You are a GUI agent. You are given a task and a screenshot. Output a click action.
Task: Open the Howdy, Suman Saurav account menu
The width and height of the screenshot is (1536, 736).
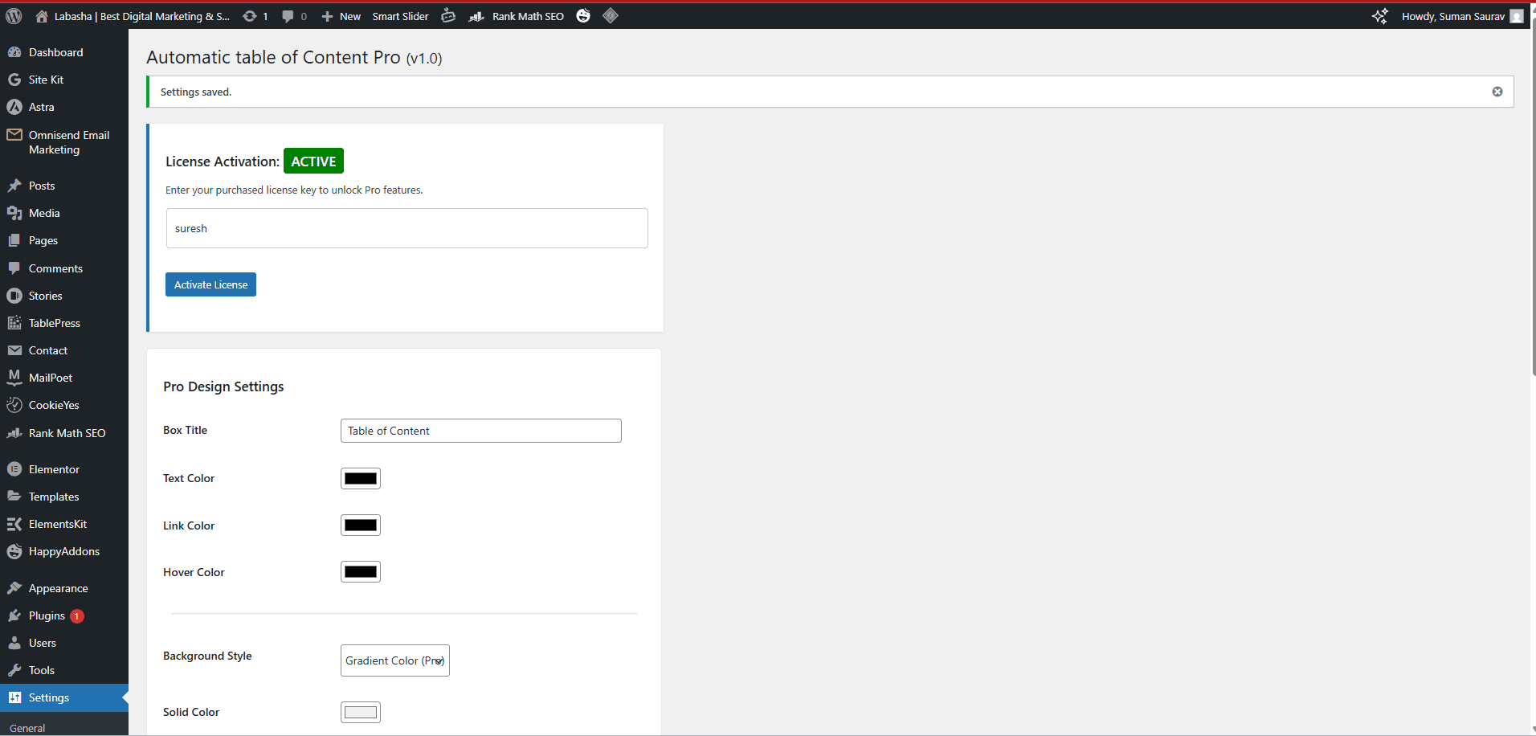[1451, 15]
